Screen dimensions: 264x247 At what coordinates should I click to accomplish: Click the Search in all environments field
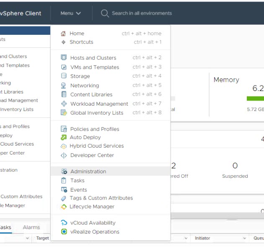coord(142,13)
